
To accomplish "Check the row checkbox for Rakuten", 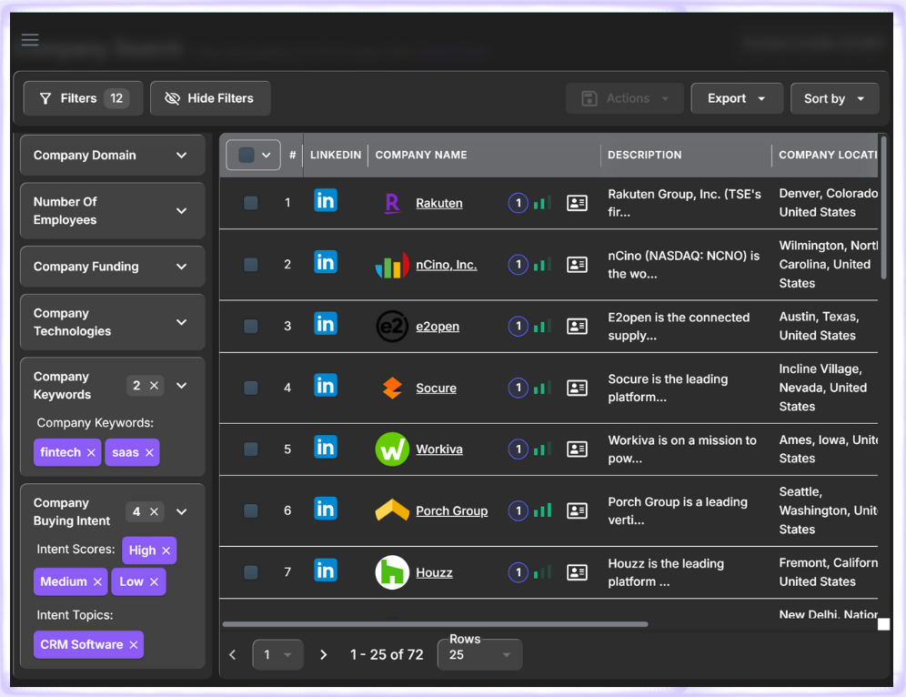I will click(251, 202).
